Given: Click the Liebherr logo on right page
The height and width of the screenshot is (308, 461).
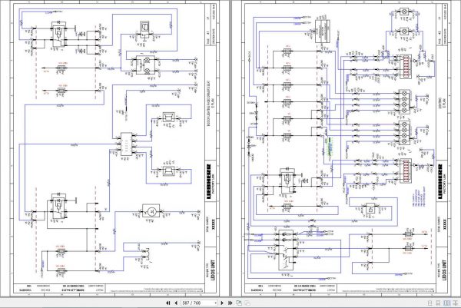Looking at the screenshot, I should coord(441,181).
